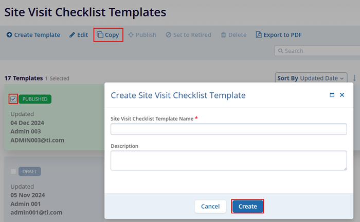Maximize the Create Template dialog
Viewport: 360px width, 222px height.
point(332,95)
